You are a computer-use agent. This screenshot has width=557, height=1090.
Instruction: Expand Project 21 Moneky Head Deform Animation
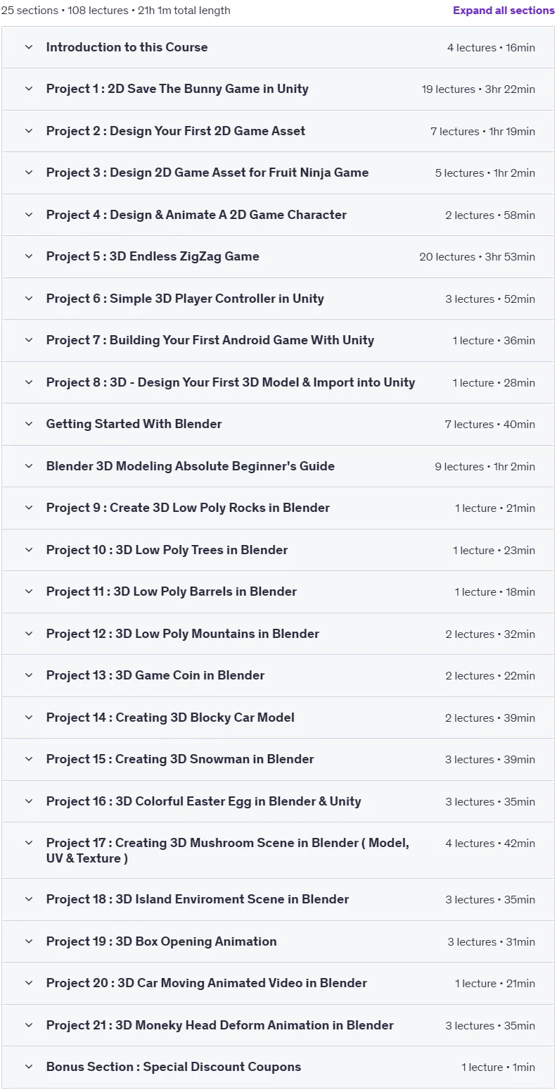[278, 1025]
